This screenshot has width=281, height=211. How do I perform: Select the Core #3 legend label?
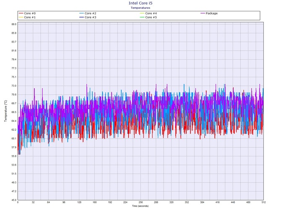[x=90, y=17]
